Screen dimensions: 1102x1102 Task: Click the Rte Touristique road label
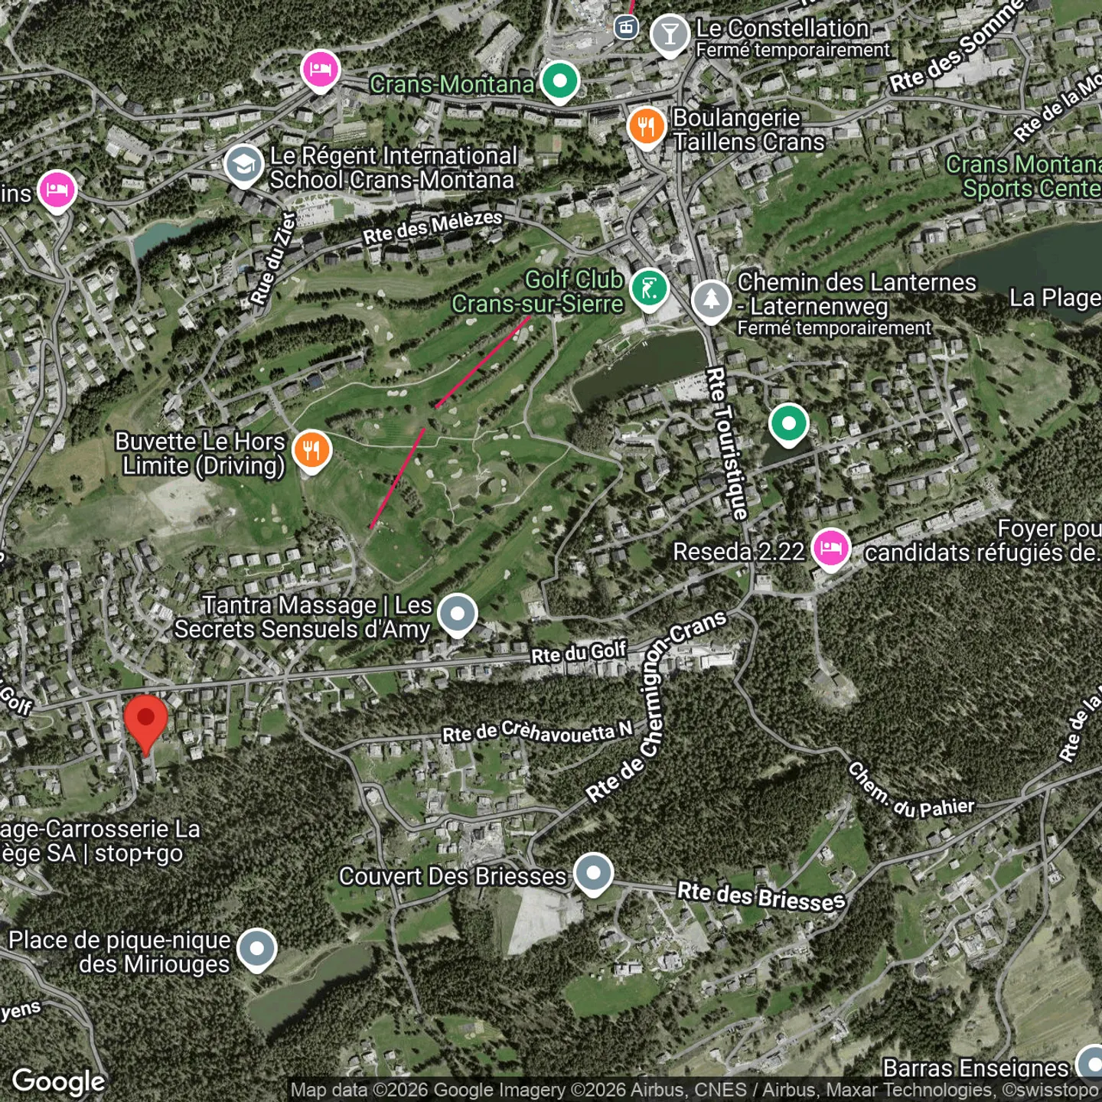click(x=727, y=444)
